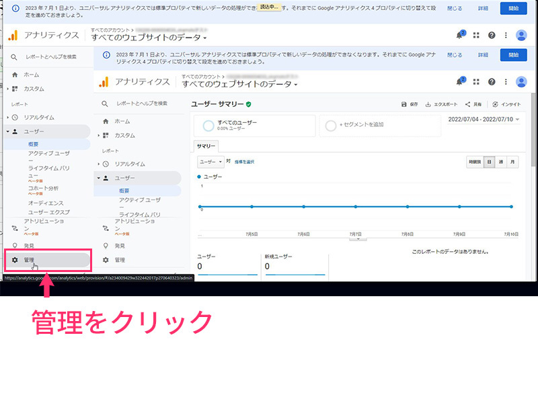The width and height of the screenshot is (538, 403).
Task: Open the ユーザー metric dropdown above chart
Action: (x=210, y=162)
